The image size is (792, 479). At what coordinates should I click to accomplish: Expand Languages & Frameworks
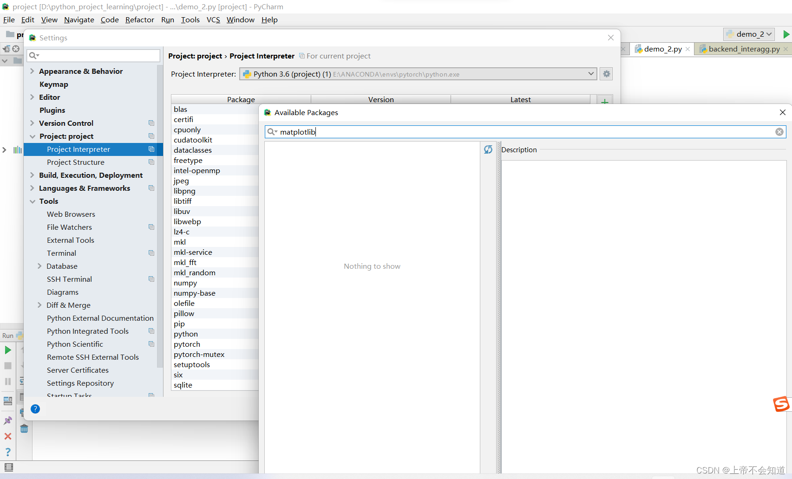32,188
